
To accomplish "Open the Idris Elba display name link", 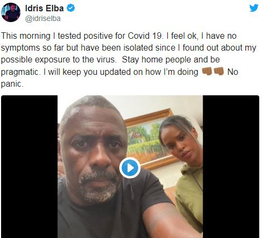I will (45, 8).
